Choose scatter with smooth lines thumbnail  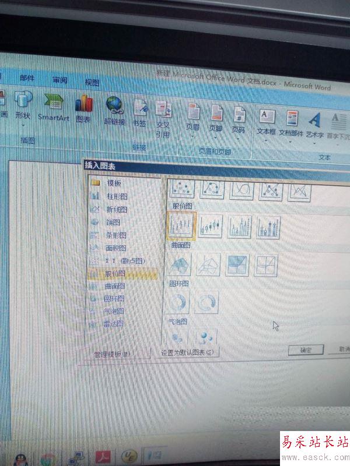(242, 190)
